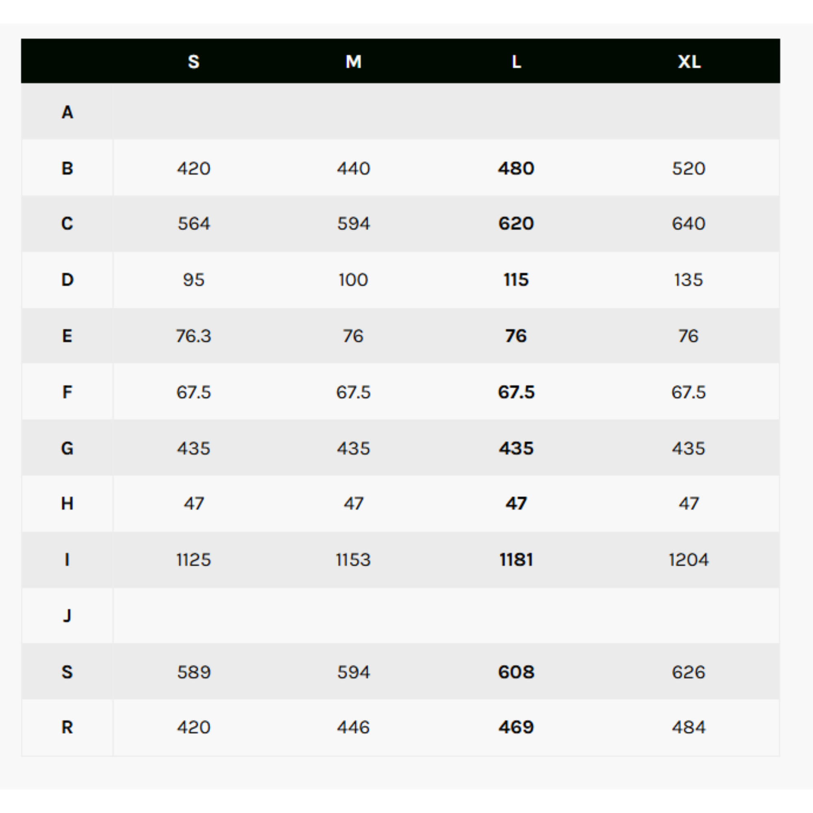Click the L size column header
This screenshot has width=813, height=813.
pos(516,62)
